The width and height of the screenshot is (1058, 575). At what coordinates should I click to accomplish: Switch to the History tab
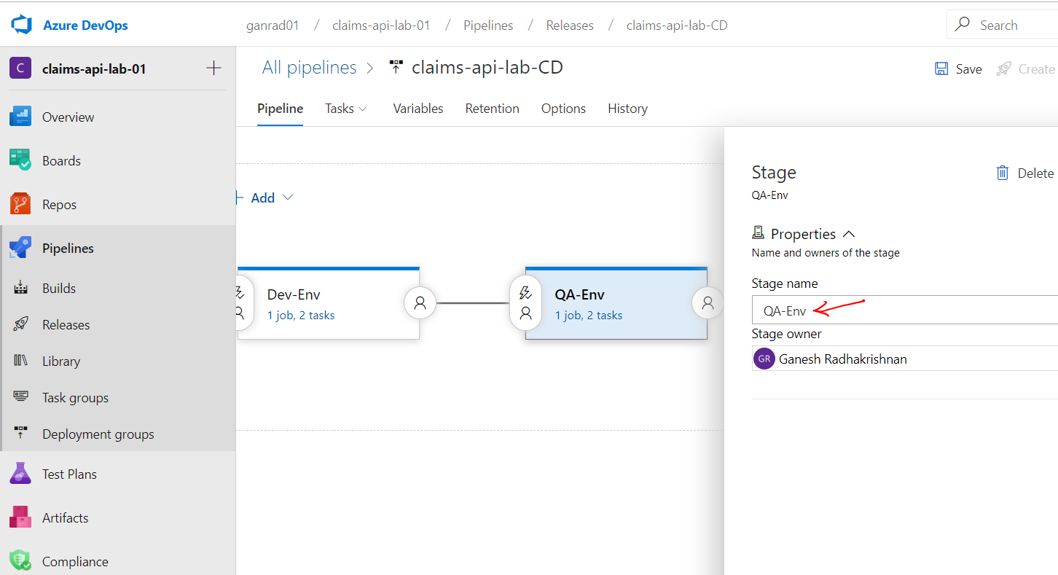click(x=627, y=108)
